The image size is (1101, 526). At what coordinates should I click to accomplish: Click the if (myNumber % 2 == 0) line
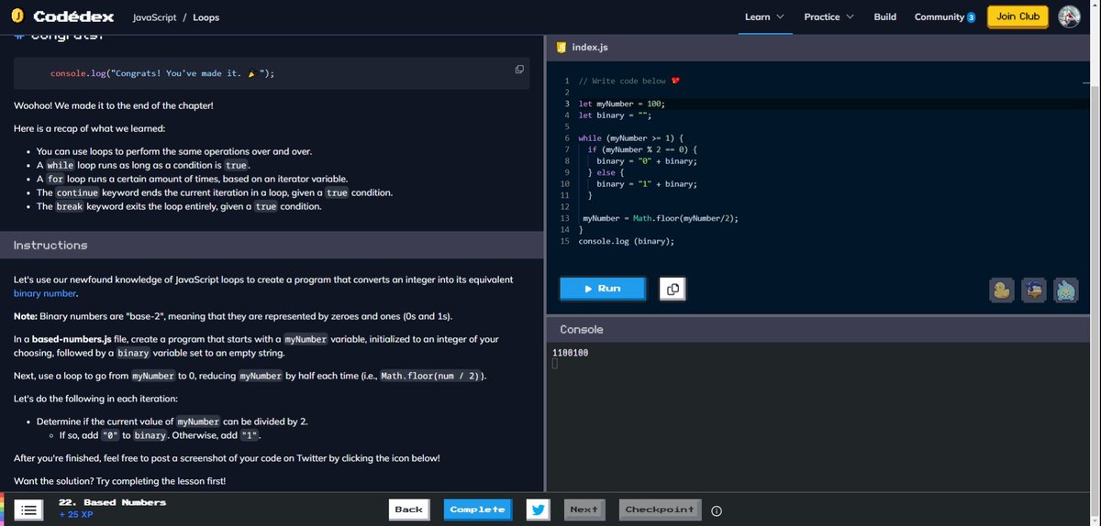[643, 149]
